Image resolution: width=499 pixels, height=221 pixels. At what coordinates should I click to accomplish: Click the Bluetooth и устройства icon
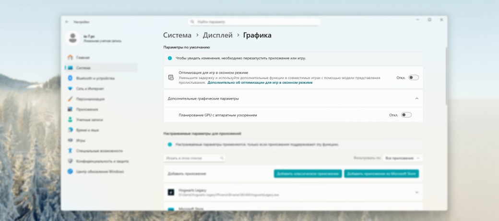[71, 78]
